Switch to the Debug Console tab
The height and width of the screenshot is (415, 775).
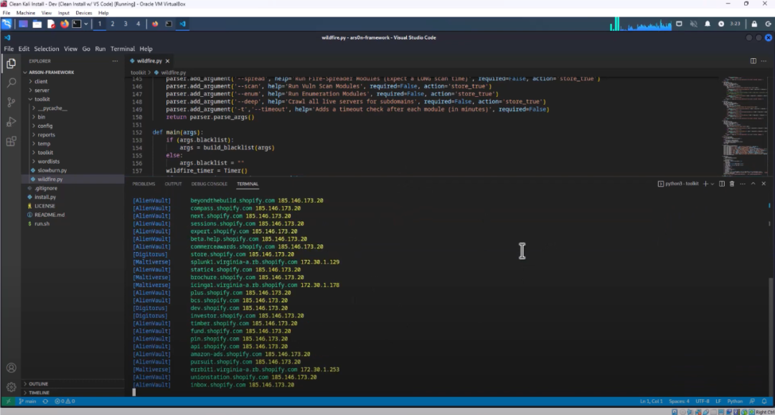[x=209, y=184]
